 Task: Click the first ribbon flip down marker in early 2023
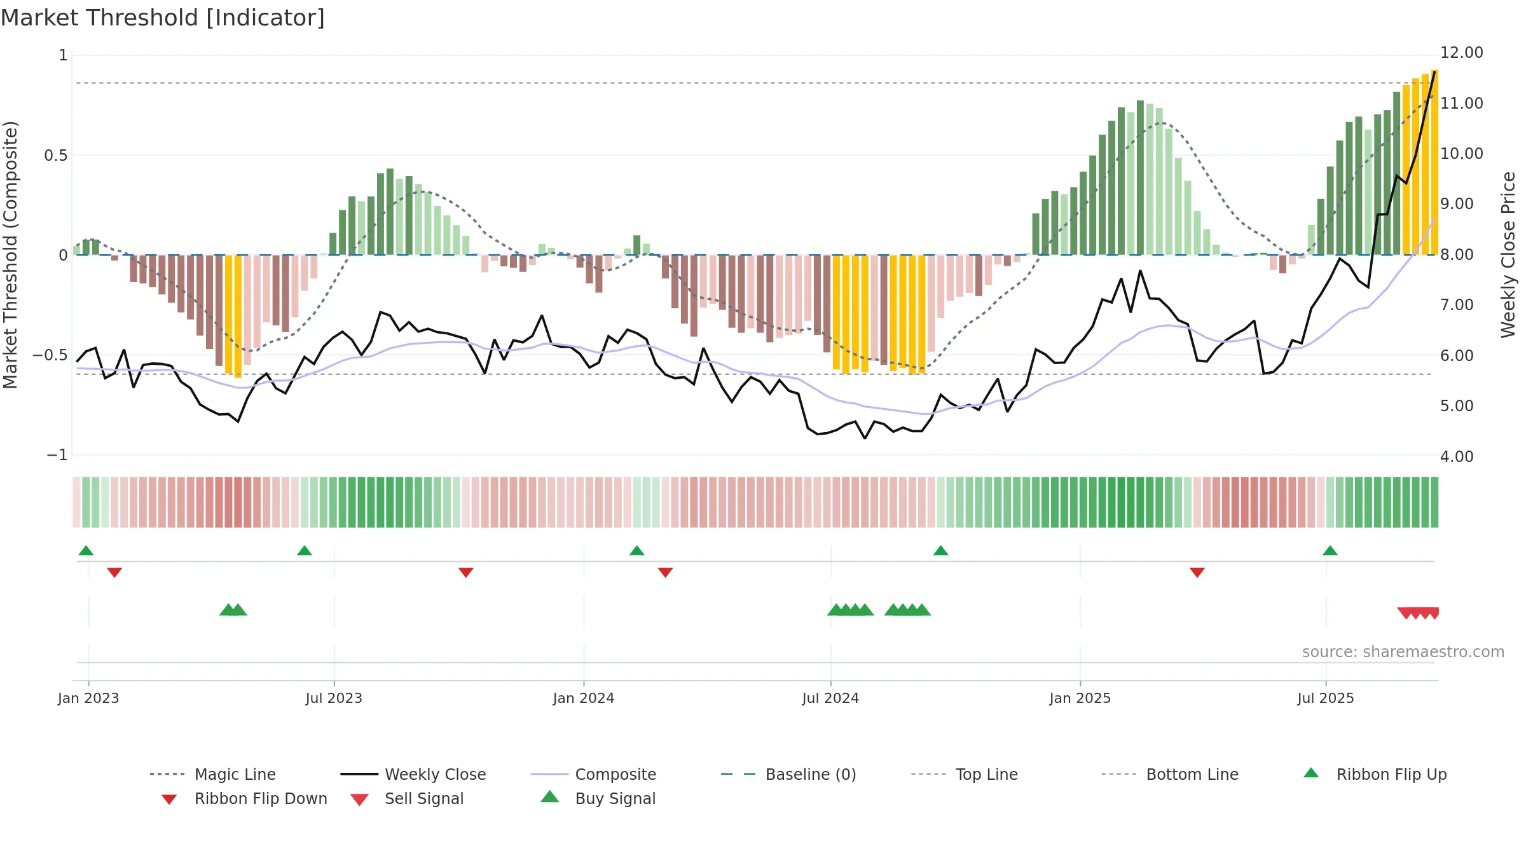pyautogui.click(x=114, y=573)
